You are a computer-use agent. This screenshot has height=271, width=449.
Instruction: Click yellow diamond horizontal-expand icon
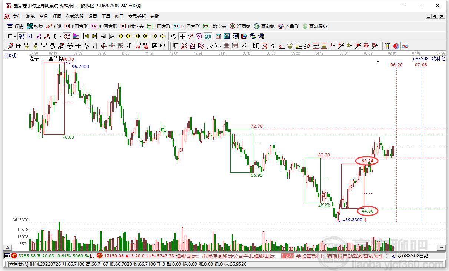coord(137,36)
